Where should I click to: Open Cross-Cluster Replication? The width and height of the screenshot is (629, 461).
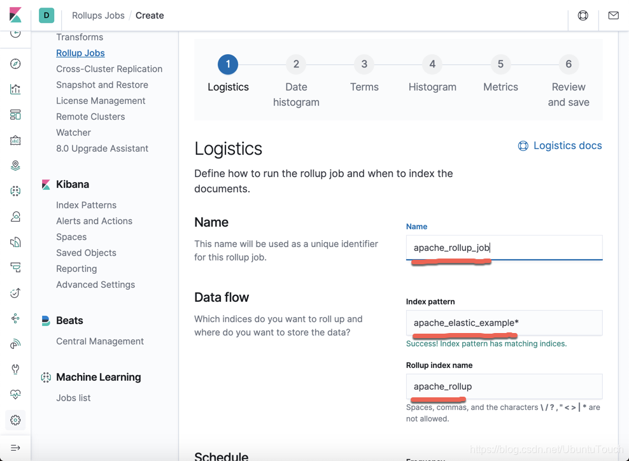tap(109, 69)
